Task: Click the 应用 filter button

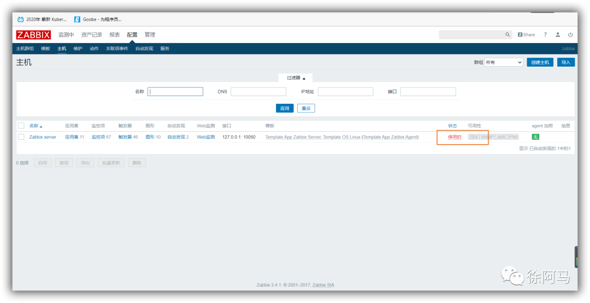Action: 285,108
